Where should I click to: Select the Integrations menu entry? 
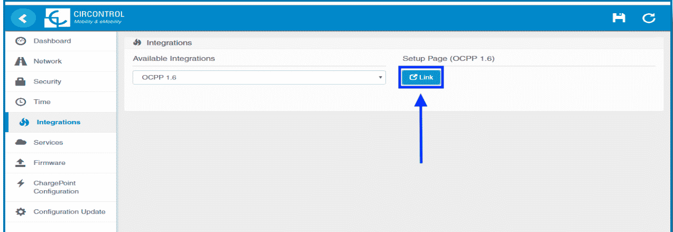61,122
